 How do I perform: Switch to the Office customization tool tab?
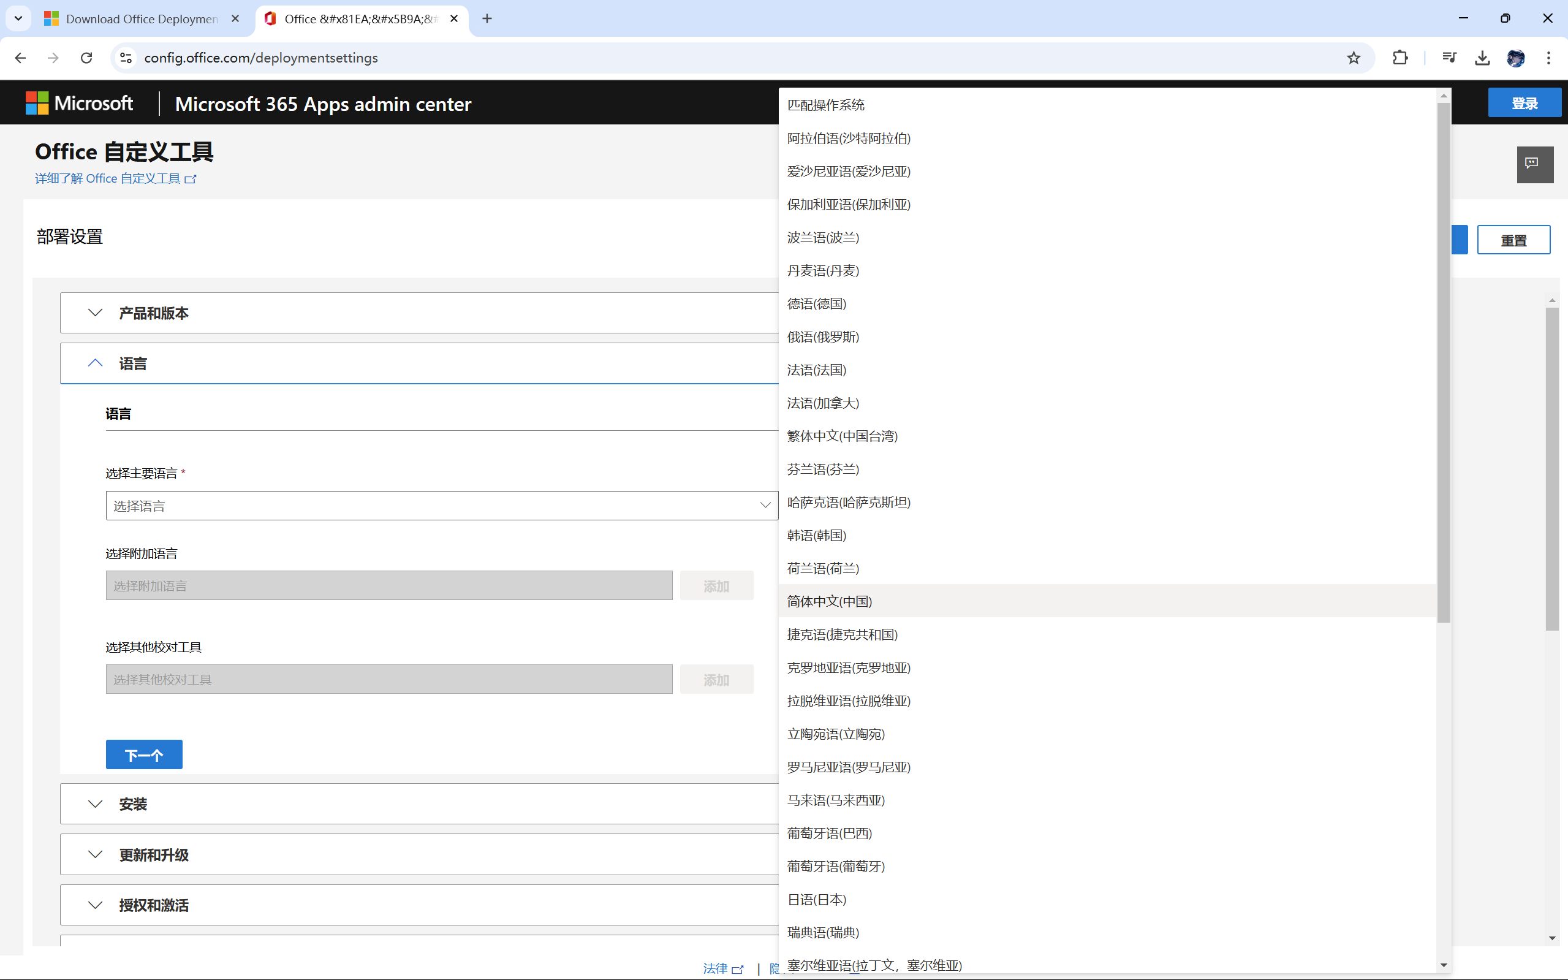(x=362, y=19)
